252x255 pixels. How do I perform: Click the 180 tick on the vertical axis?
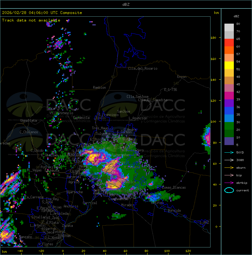point(213,38)
